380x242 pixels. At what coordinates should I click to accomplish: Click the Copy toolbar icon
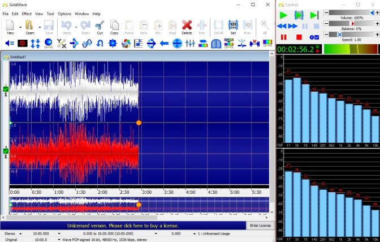(114, 26)
